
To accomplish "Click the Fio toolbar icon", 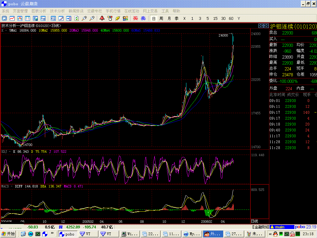I will click(x=43, y=18).
